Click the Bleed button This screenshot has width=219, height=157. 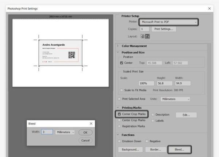coord(179,150)
